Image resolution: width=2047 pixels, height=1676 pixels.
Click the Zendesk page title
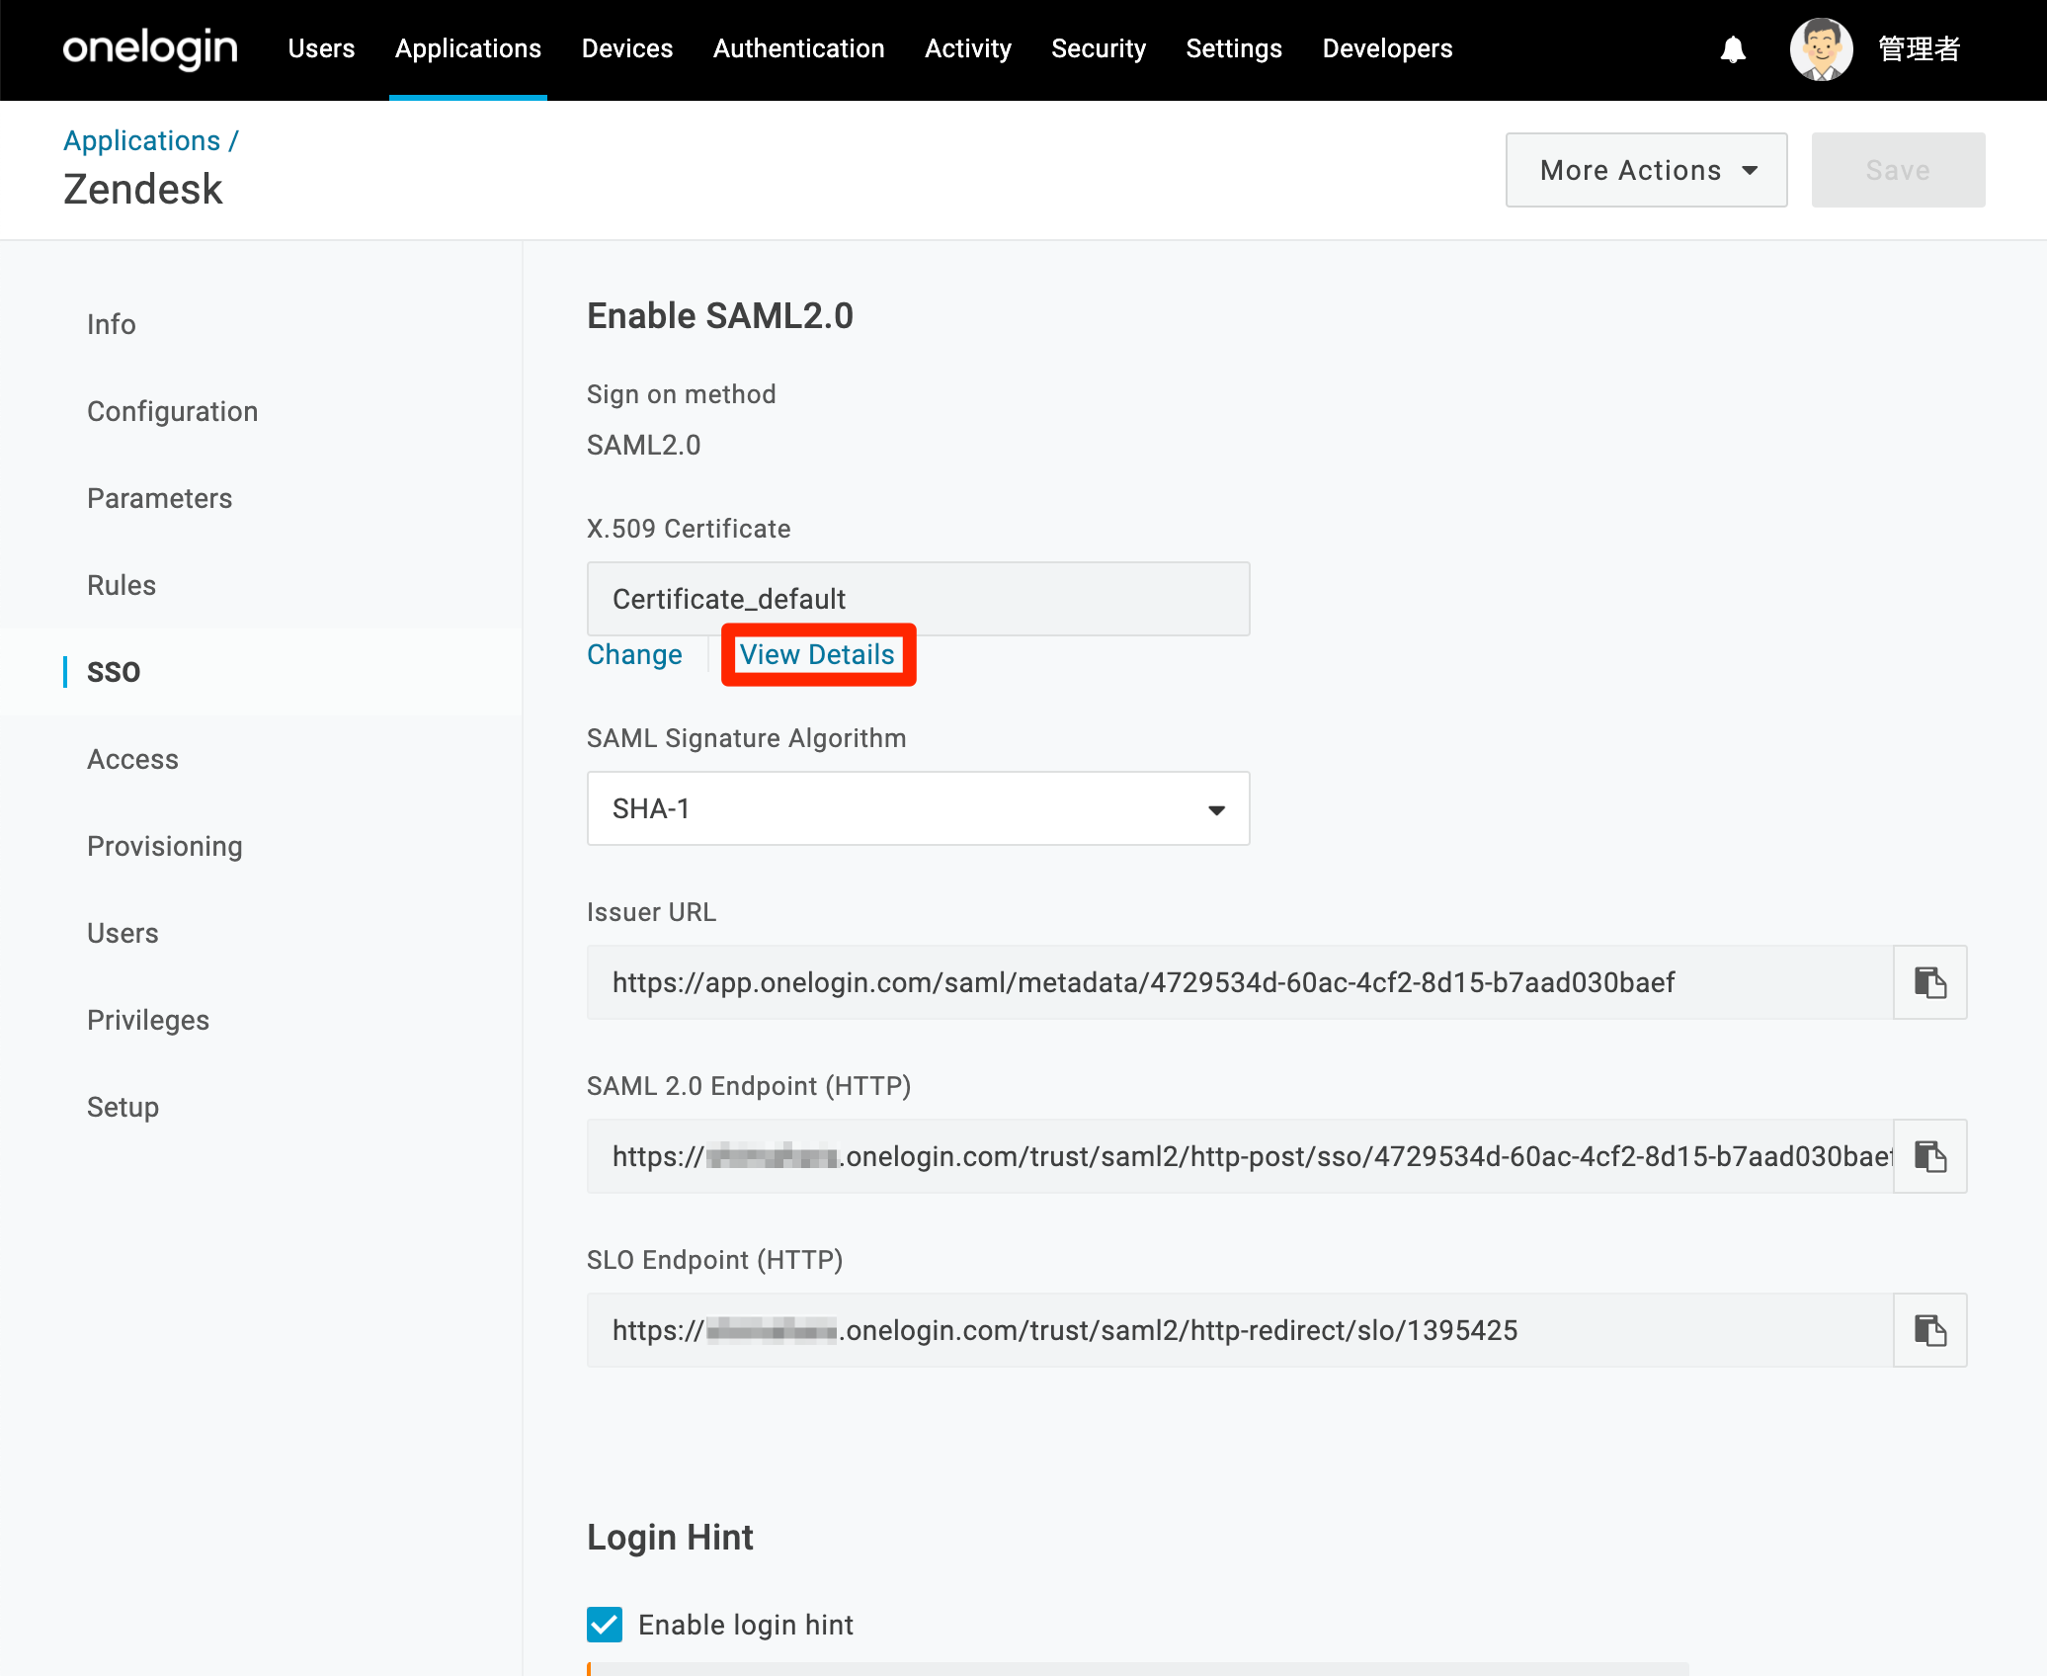pos(143,189)
